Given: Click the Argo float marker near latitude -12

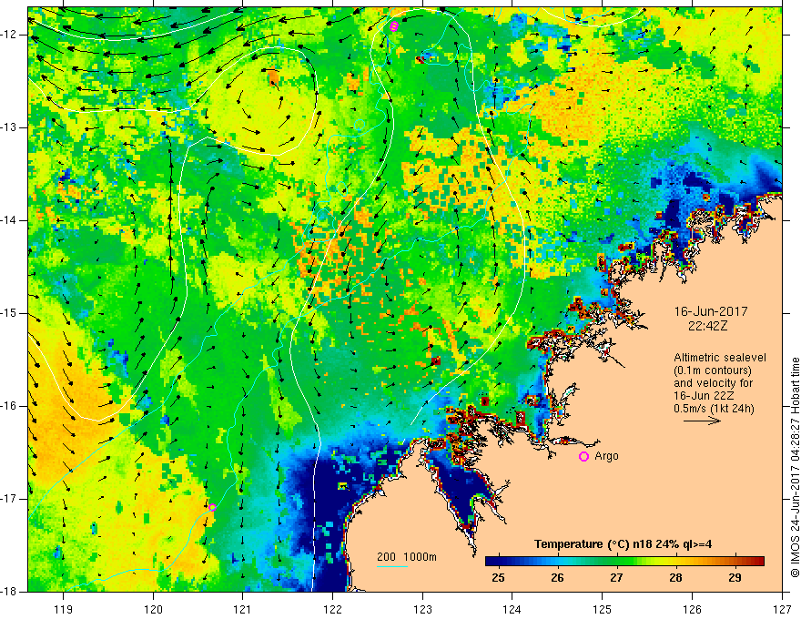Looking at the screenshot, I should [x=393, y=26].
